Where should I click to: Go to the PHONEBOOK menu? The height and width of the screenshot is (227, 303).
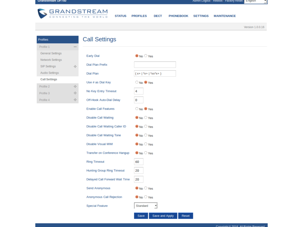[178, 16]
